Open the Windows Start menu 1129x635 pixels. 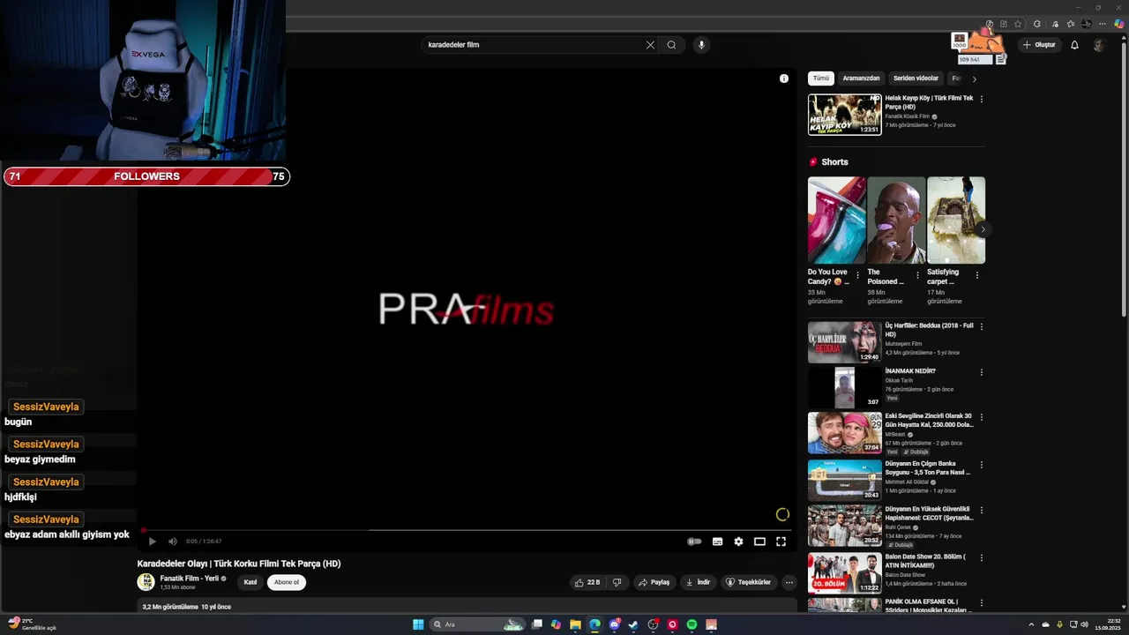tap(418, 624)
